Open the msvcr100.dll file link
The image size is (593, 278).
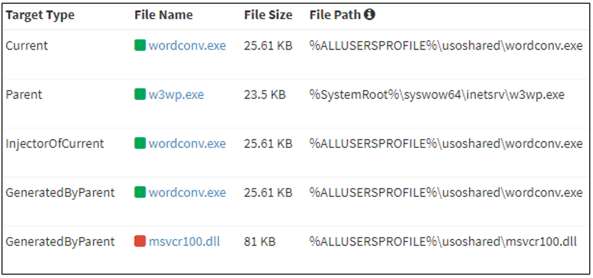point(184,241)
